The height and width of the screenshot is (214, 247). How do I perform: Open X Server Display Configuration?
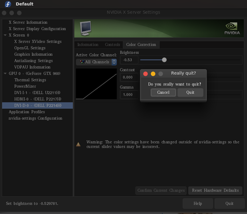(38, 29)
